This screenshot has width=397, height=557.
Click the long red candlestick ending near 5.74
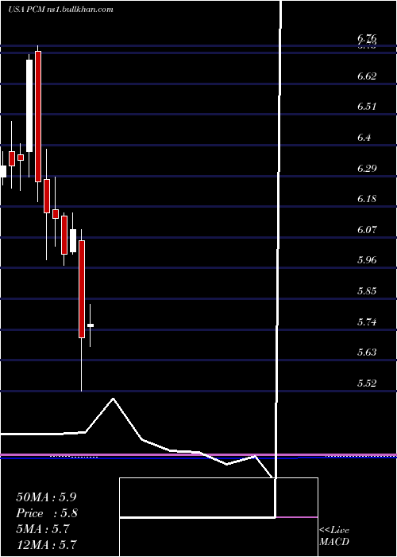[82, 289]
